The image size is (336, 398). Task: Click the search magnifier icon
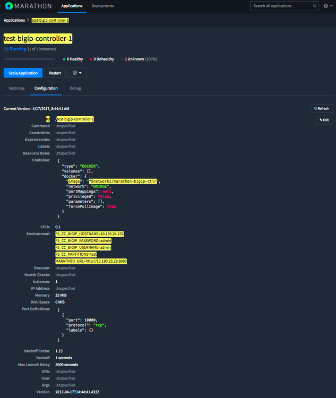pyautogui.click(x=315, y=6)
